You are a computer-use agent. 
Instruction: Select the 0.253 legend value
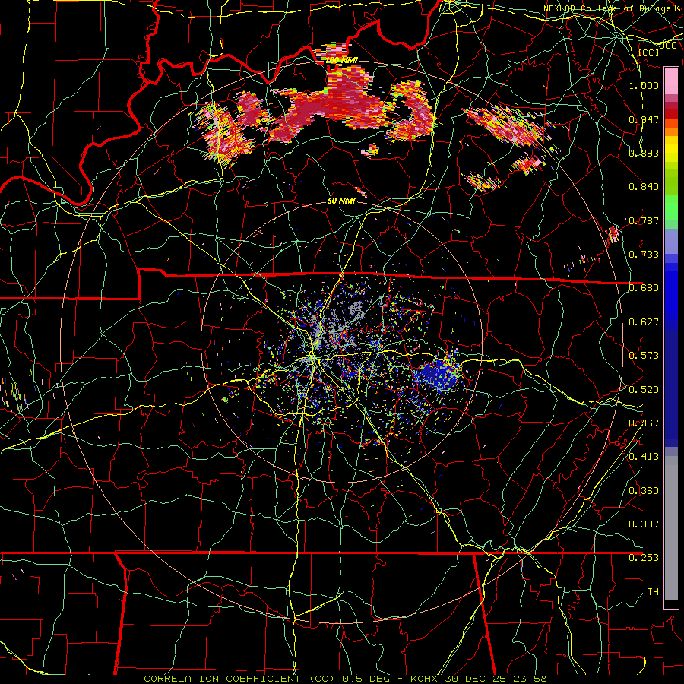coord(644,558)
